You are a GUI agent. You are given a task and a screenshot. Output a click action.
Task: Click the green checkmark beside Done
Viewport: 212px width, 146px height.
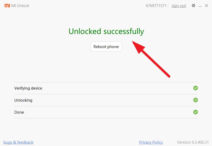coord(196,112)
